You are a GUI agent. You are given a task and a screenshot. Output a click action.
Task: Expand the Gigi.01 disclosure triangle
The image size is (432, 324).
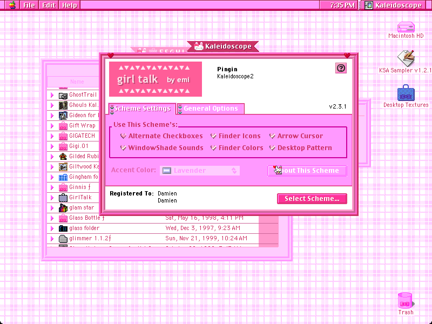pos(52,146)
